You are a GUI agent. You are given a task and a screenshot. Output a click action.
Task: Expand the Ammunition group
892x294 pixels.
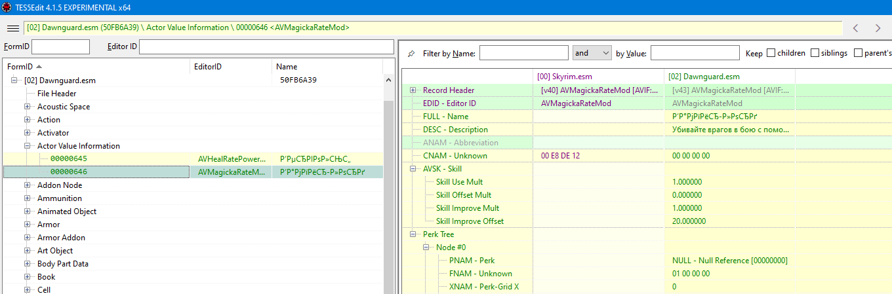[28, 198]
